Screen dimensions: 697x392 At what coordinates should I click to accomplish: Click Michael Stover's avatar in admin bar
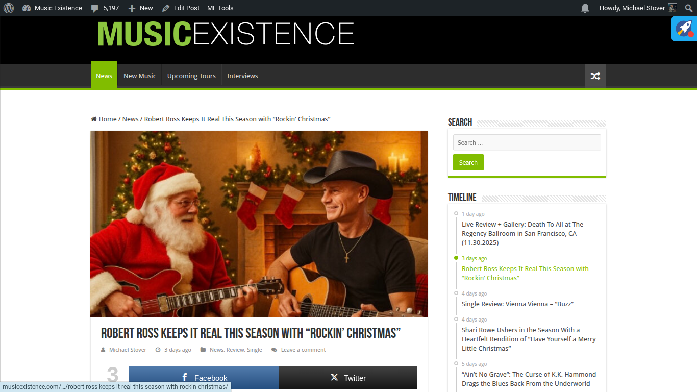click(673, 8)
